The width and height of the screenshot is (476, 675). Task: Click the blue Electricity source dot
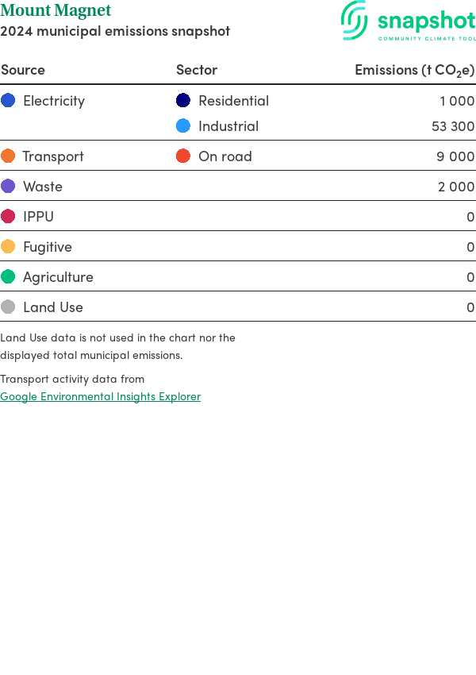(x=8, y=100)
